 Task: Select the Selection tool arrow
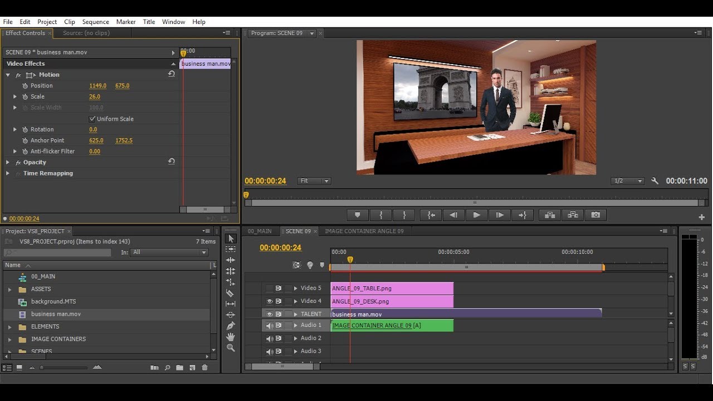point(231,238)
